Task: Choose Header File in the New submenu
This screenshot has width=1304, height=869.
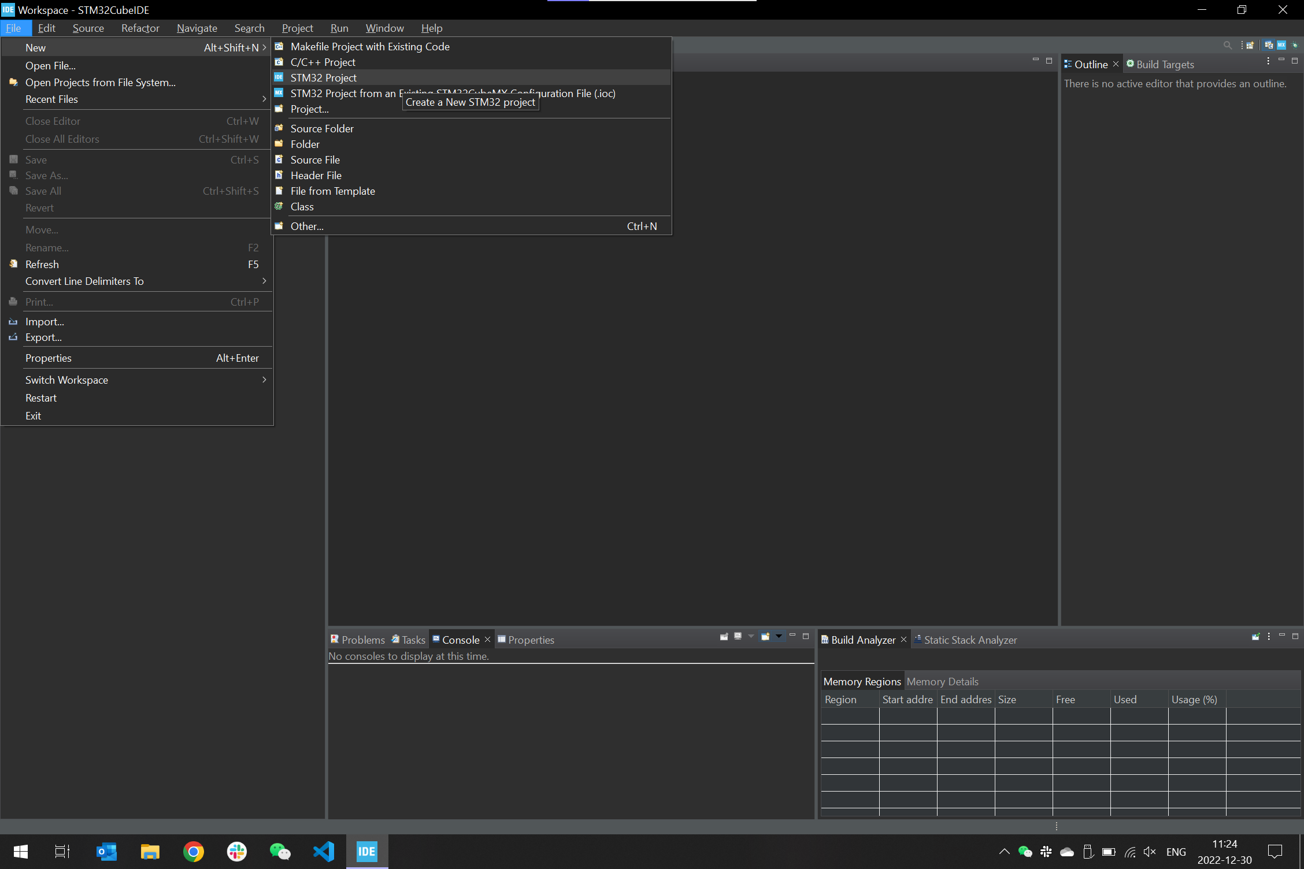Action: pos(316,175)
